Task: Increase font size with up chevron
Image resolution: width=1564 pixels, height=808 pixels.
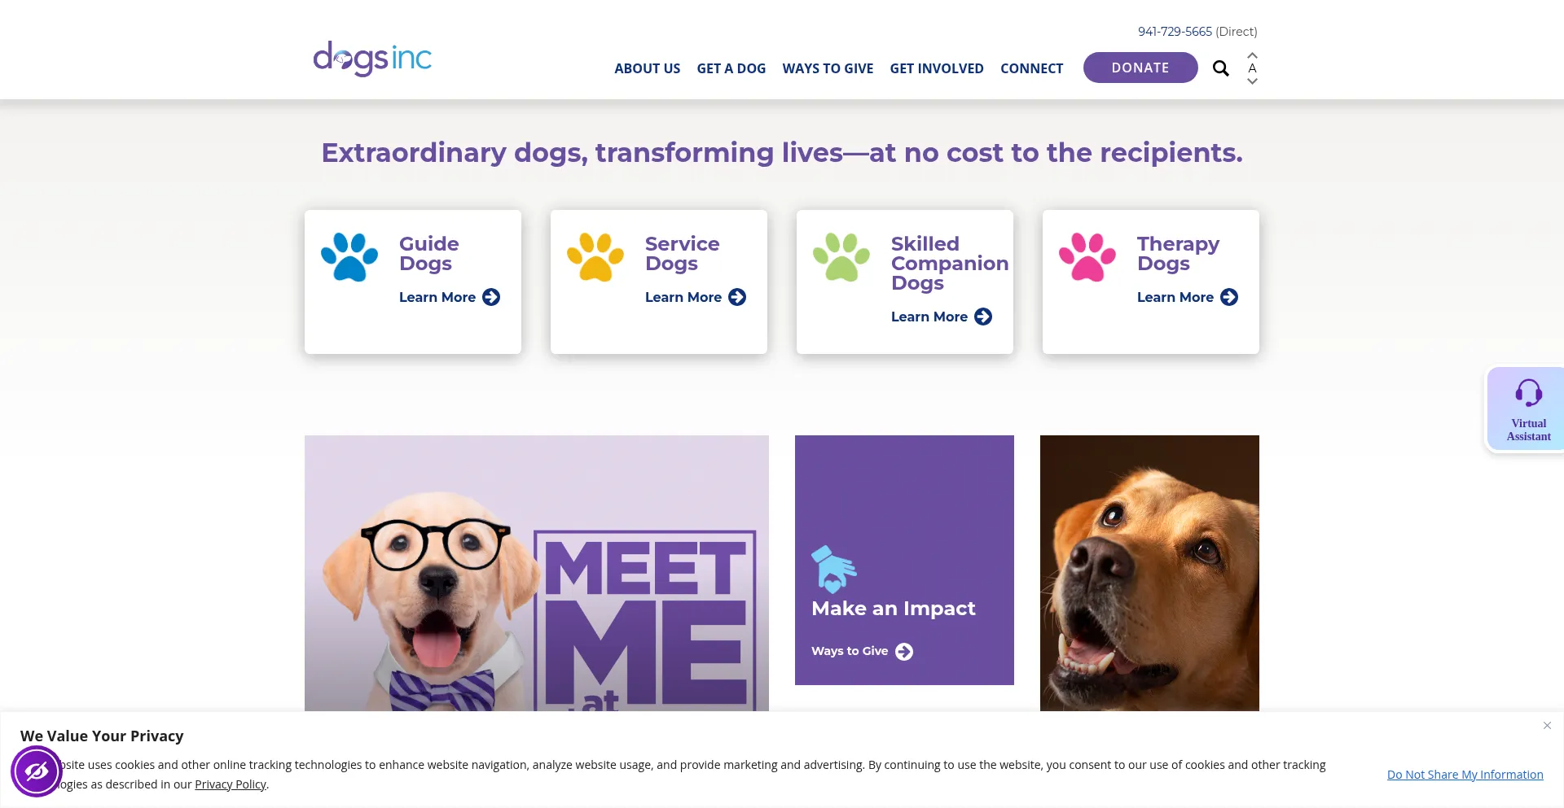Action: pyautogui.click(x=1252, y=55)
